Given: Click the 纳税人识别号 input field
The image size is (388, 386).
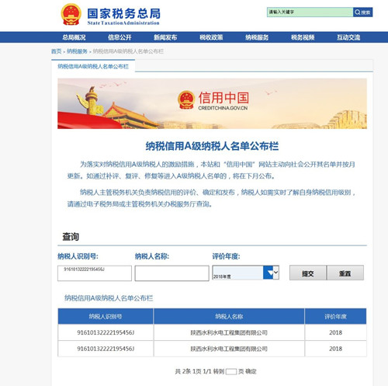Looking at the screenshot, I should [95, 273].
